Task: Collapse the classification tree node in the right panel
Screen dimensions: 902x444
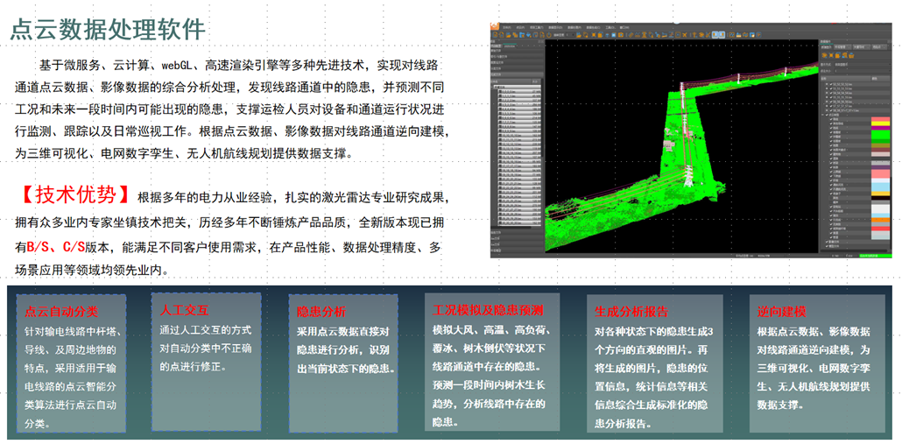Action: point(822,115)
